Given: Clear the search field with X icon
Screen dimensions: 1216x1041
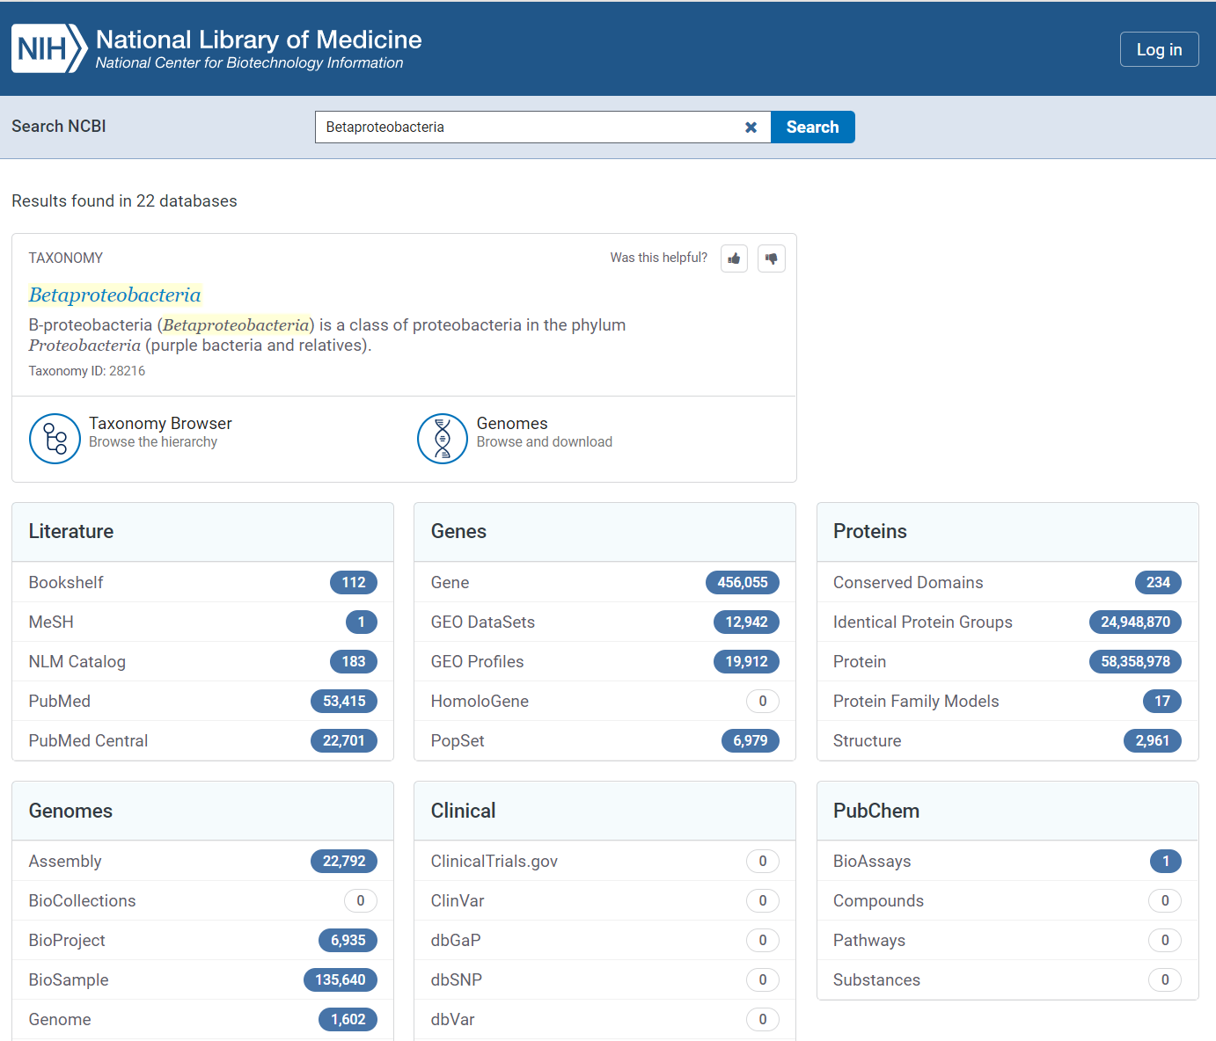Looking at the screenshot, I should [751, 127].
